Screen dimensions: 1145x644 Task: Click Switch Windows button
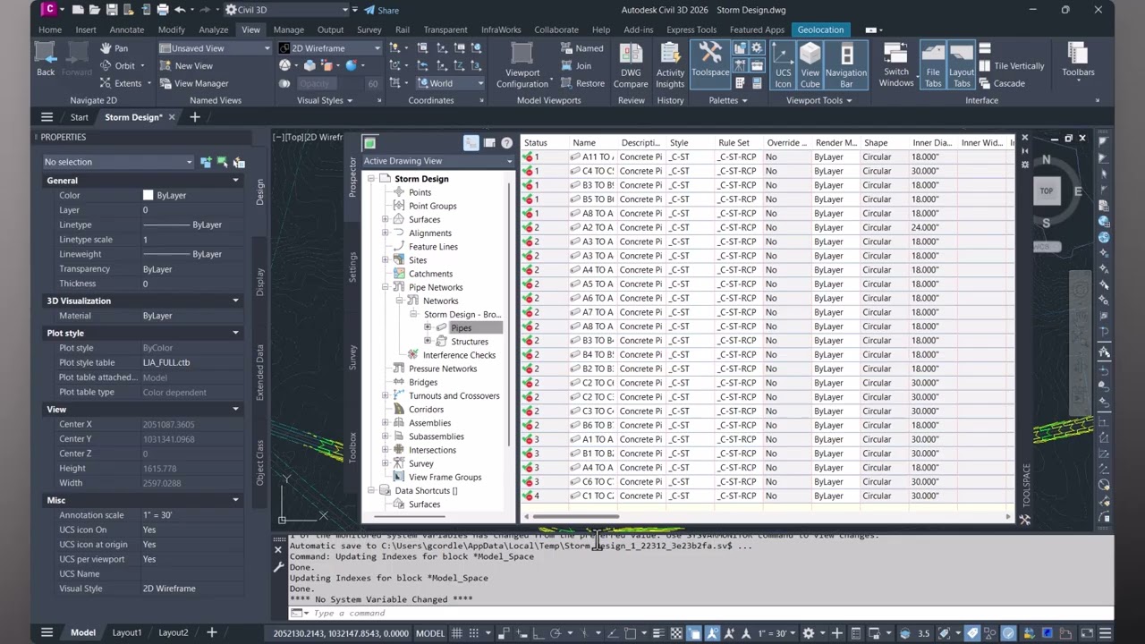[895, 65]
